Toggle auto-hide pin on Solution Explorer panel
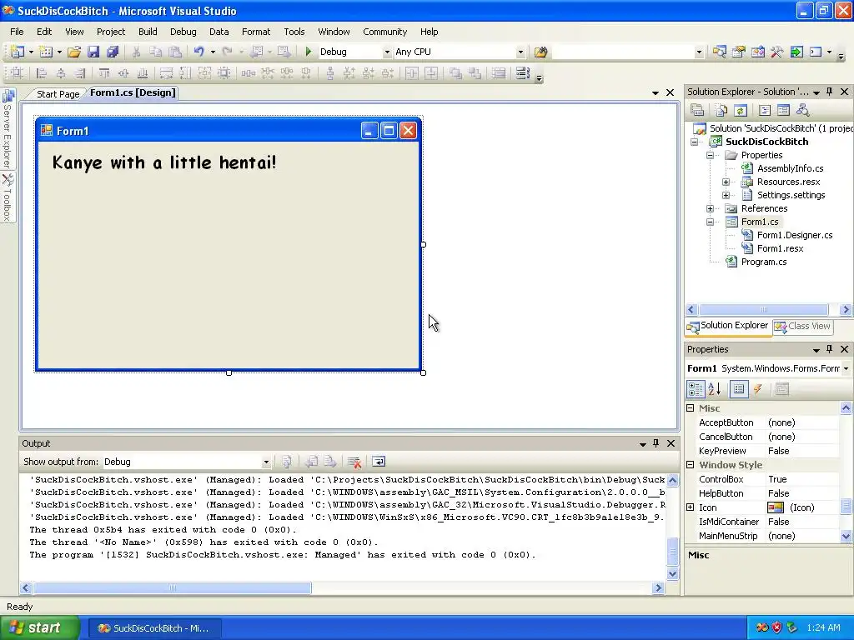Viewport: 854px width, 640px height. (x=830, y=92)
